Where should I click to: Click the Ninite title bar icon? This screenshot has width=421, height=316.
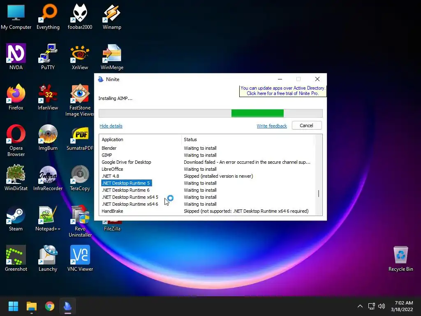click(101, 79)
